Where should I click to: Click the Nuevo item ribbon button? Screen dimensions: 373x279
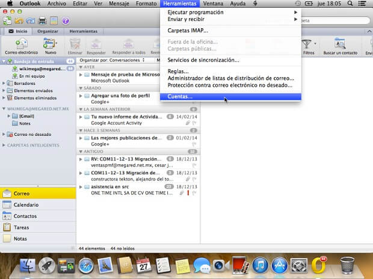pos(50,47)
